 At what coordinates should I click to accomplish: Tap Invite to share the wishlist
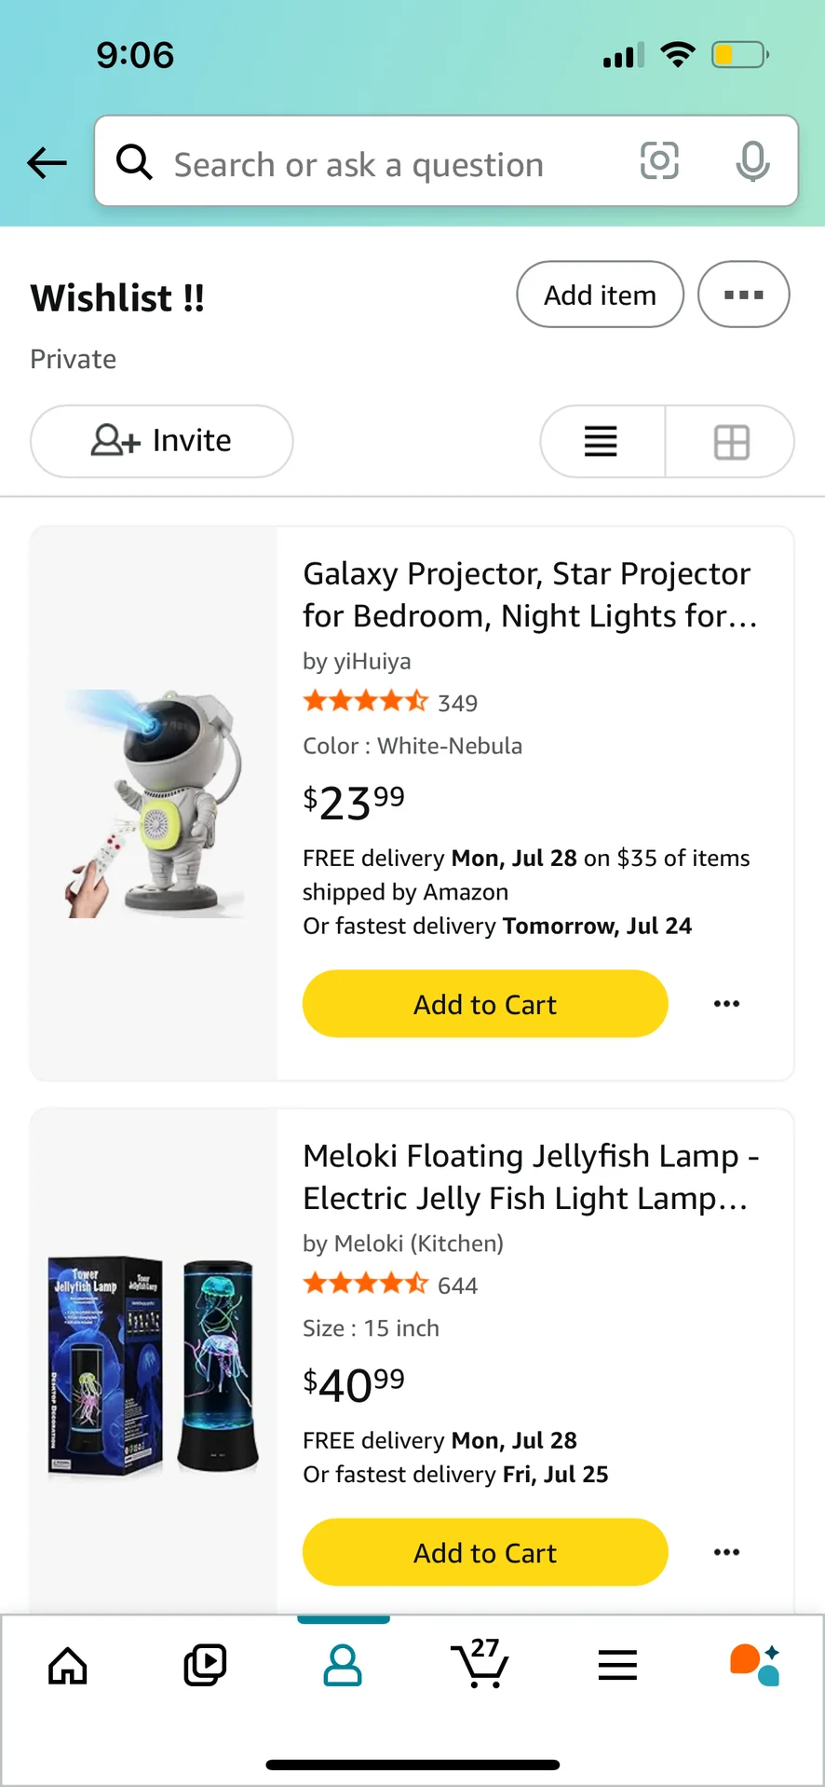pyautogui.click(x=161, y=441)
